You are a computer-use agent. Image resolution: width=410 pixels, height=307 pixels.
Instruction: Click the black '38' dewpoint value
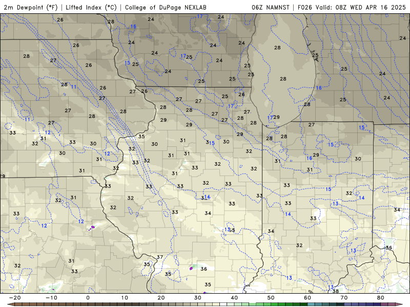(336, 291)
